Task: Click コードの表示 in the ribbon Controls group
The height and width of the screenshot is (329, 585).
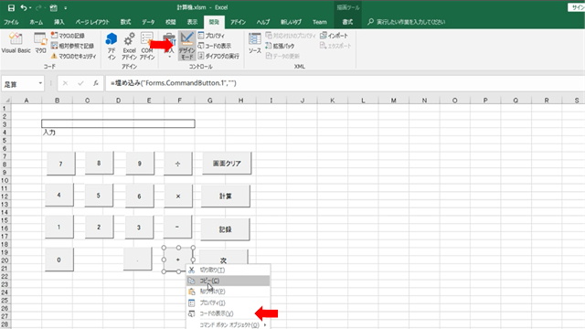Action: pos(215,46)
